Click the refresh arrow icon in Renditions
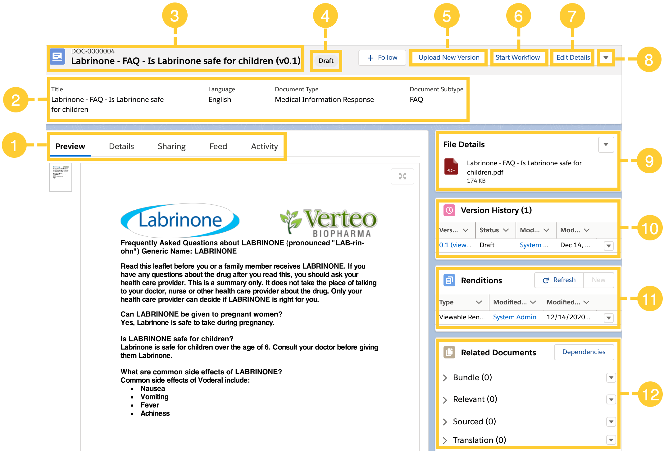Image resolution: width=664 pixels, height=451 pixels. point(546,280)
